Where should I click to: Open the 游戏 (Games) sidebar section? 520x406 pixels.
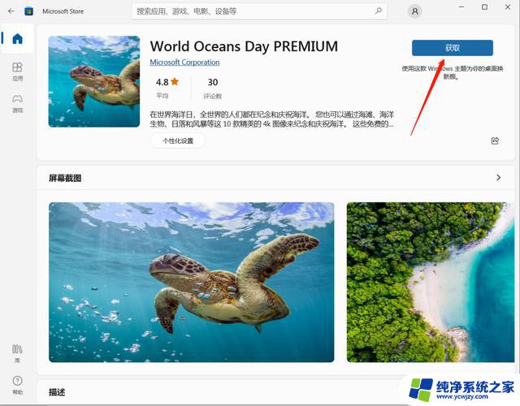point(17,103)
